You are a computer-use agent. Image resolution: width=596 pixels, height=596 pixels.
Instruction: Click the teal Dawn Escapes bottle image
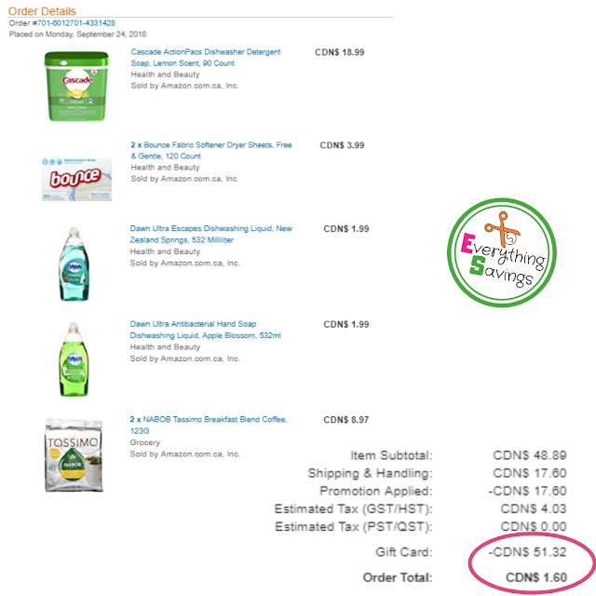(x=74, y=264)
